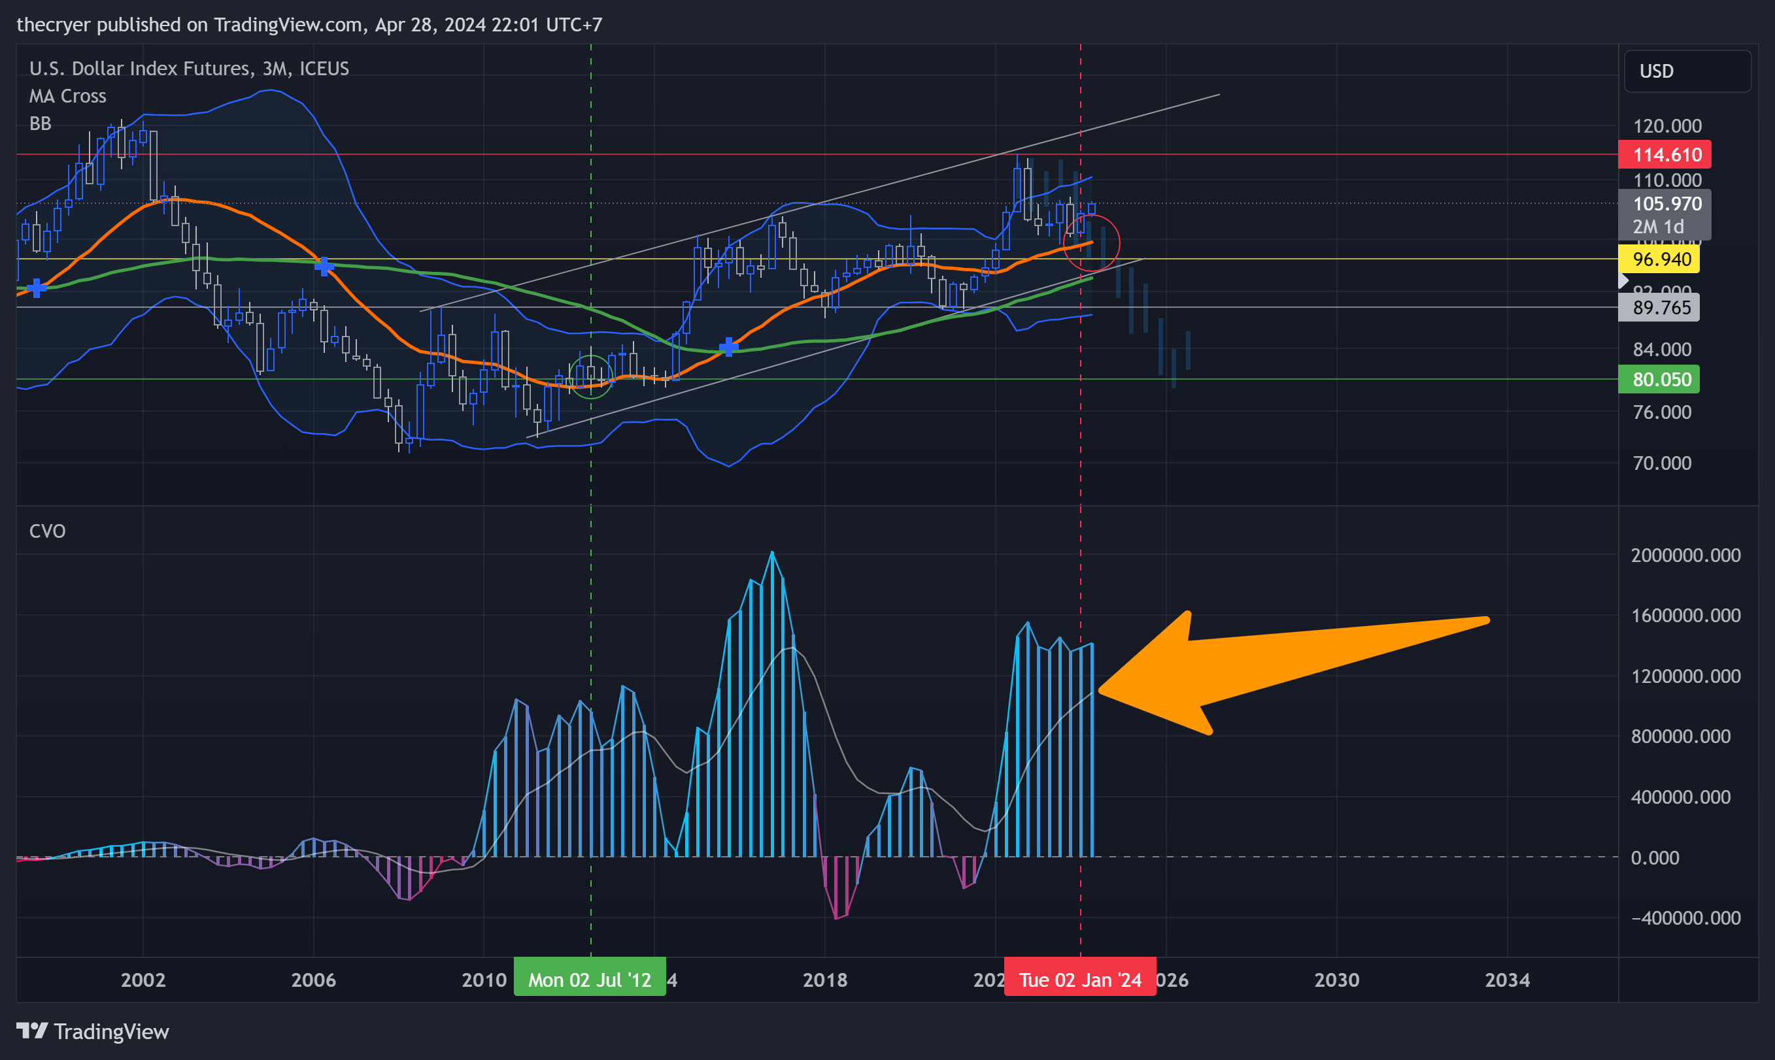Click the 1200000.000 CVO axis label

[1685, 676]
